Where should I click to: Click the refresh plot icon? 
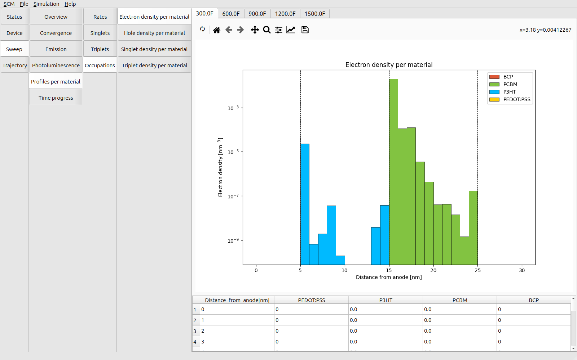pos(202,30)
